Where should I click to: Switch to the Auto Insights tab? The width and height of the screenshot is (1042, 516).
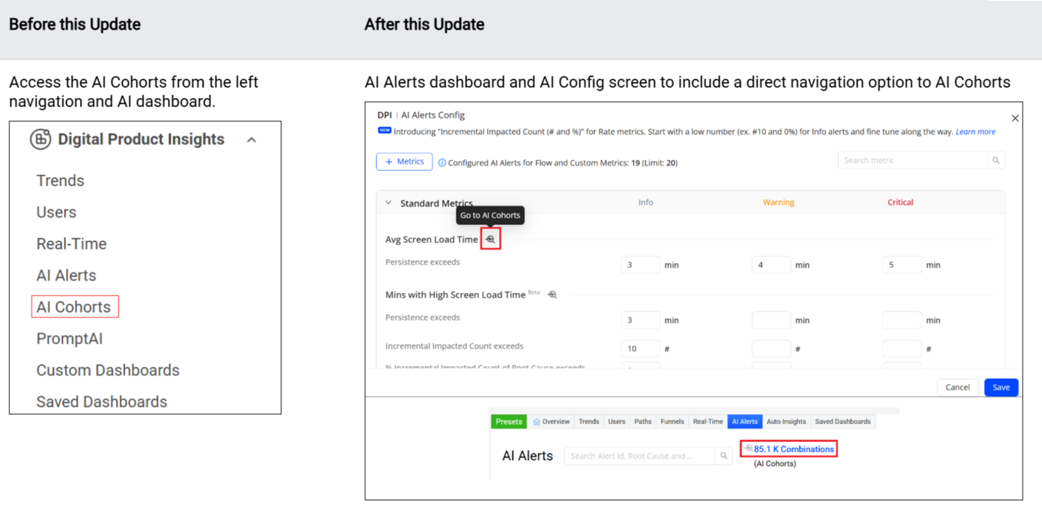(x=786, y=421)
